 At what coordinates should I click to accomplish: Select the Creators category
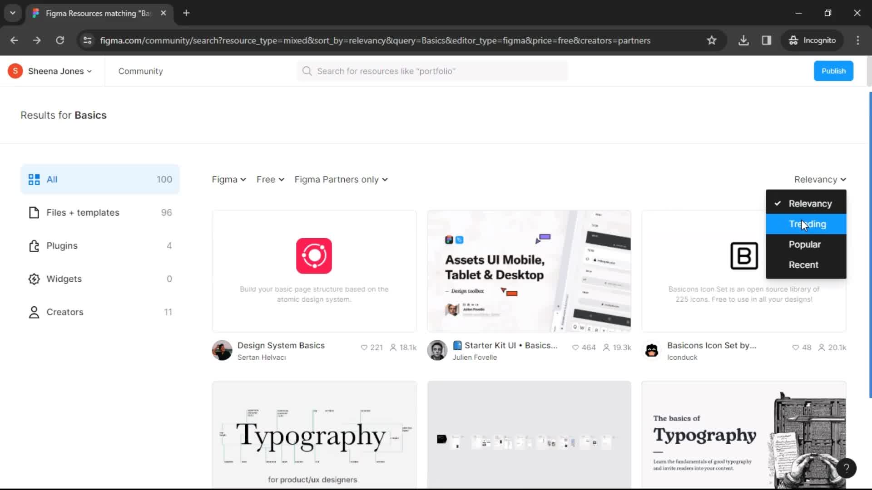point(100,312)
